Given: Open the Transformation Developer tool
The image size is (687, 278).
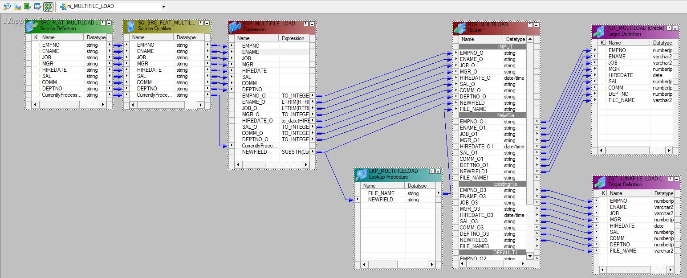Looking at the screenshot, I should tap(27, 6).
